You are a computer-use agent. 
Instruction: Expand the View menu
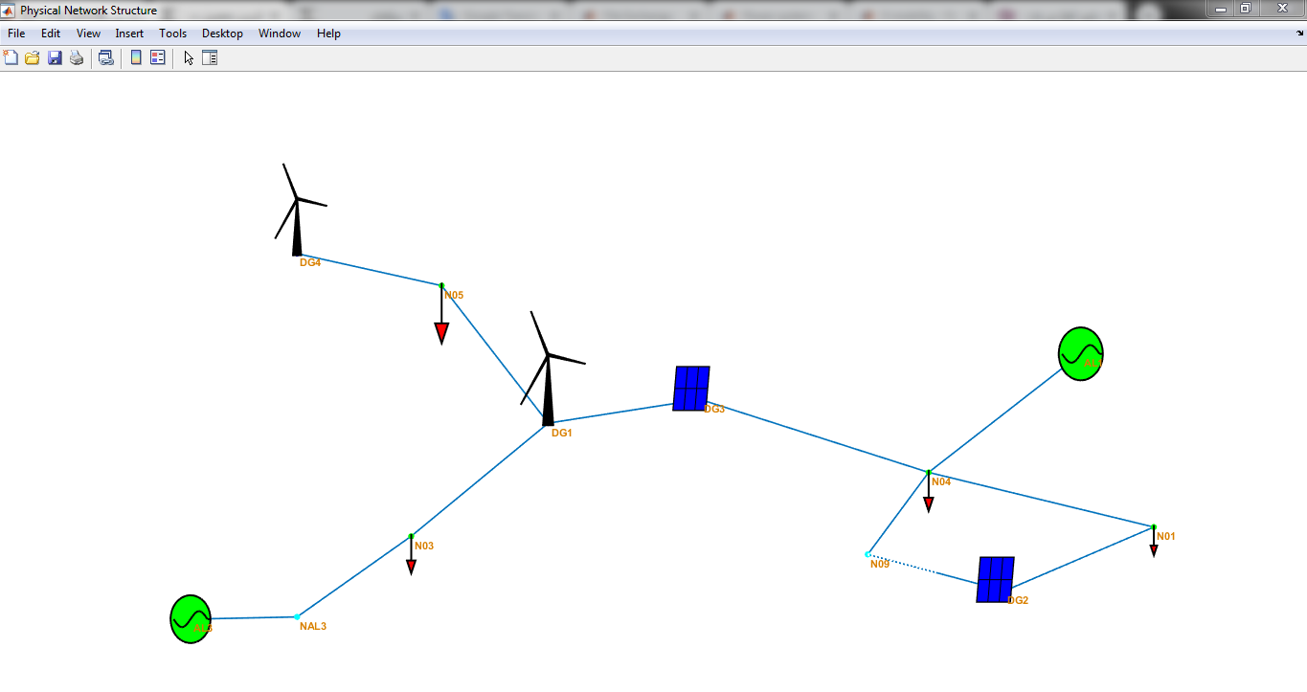click(x=88, y=33)
